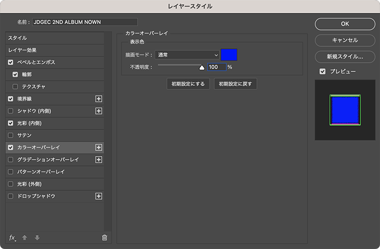
Task: Click plus icon next to カラーオーバーレイ
Action: tap(99, 147)
